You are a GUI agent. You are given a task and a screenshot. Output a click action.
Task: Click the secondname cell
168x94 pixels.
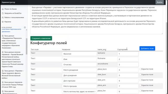[103, 64]
